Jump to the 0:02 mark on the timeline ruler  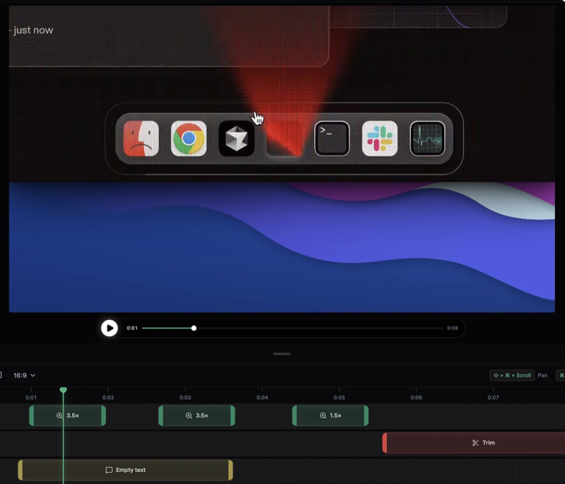[108, 398]
